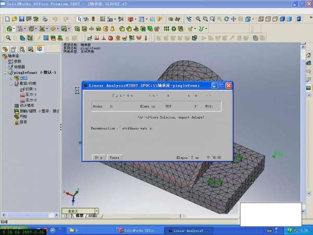Click the thermometer temperature icon
Screen dimensions: 313x235
coord(146,38)
